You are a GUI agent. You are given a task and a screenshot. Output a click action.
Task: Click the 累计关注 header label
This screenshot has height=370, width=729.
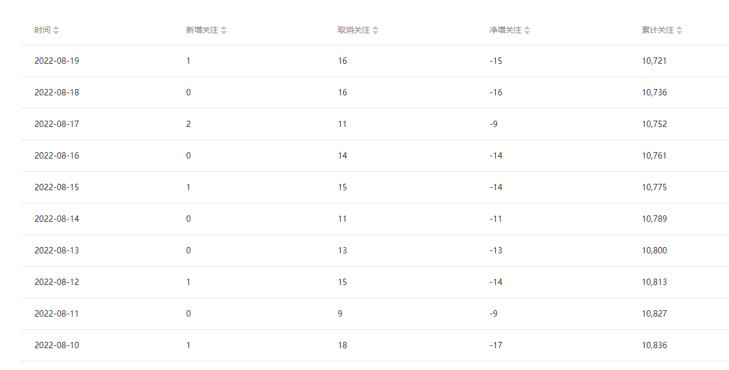point(658,30)
